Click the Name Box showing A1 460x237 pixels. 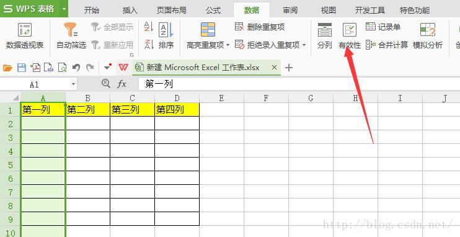(x=35, y=84)
